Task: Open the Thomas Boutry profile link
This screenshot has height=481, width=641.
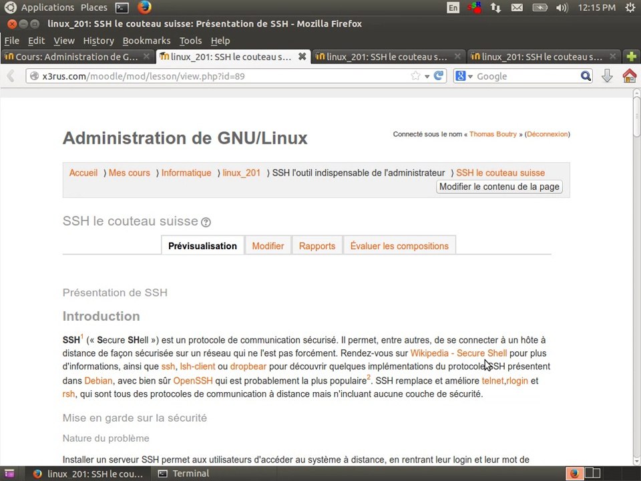Action: [x=493, y=134]
